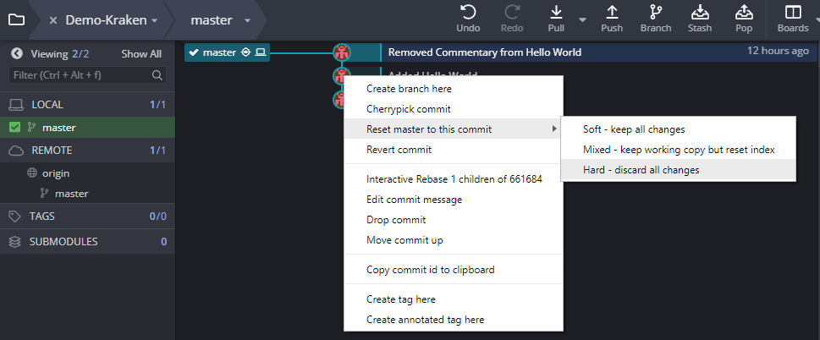Open the Reset master to this commit submenu
Image resolution: width=820 pixels, height=340 pixels.
[454, 129]
